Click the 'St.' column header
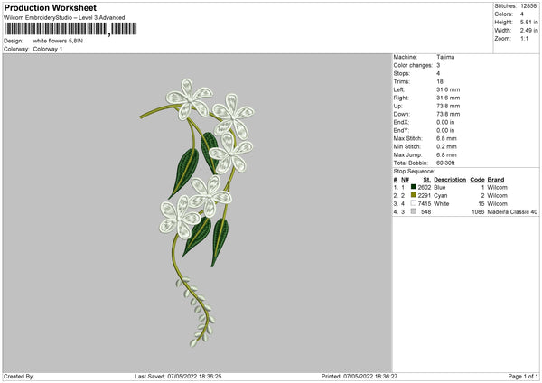 pos(427,180)
